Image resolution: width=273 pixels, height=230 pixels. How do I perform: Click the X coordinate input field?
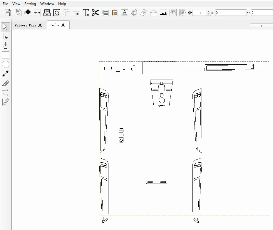[x=230, y=13]
